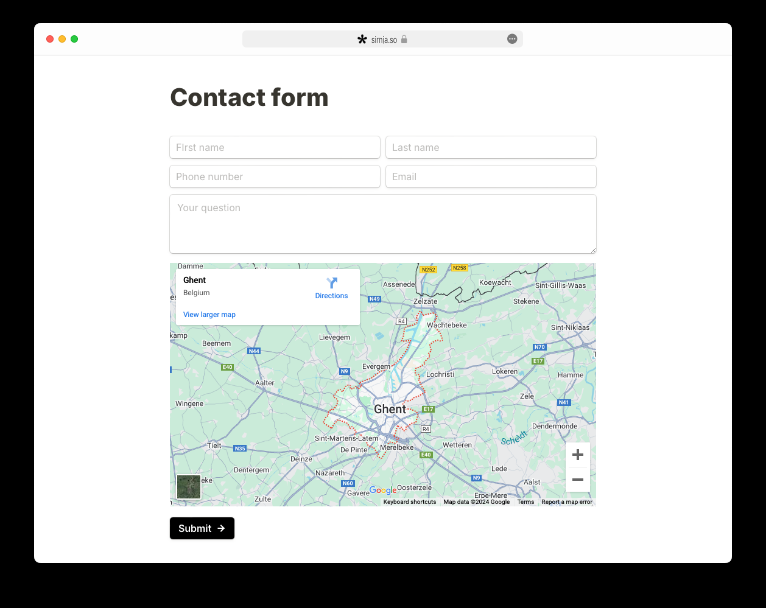Click the Wachtebeke label on the map

(447, 325)
